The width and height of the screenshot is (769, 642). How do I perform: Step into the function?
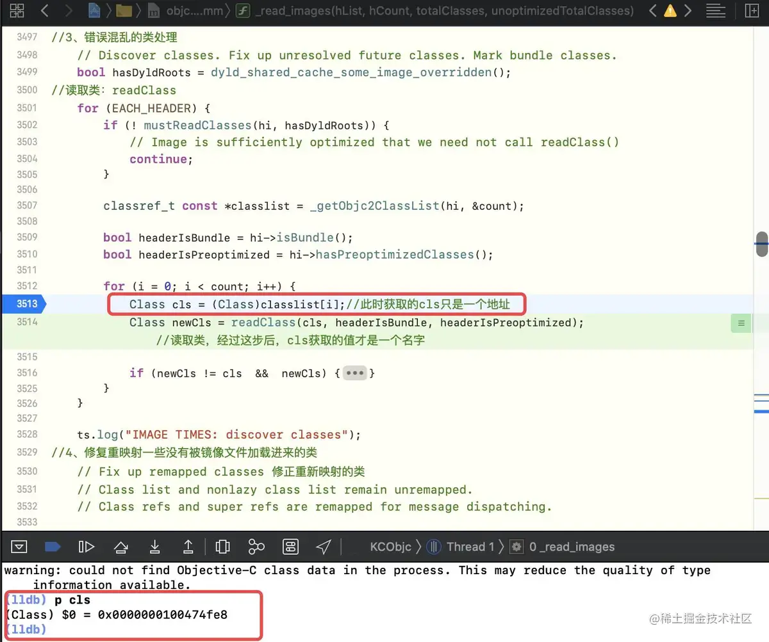[x=154, y=546]
